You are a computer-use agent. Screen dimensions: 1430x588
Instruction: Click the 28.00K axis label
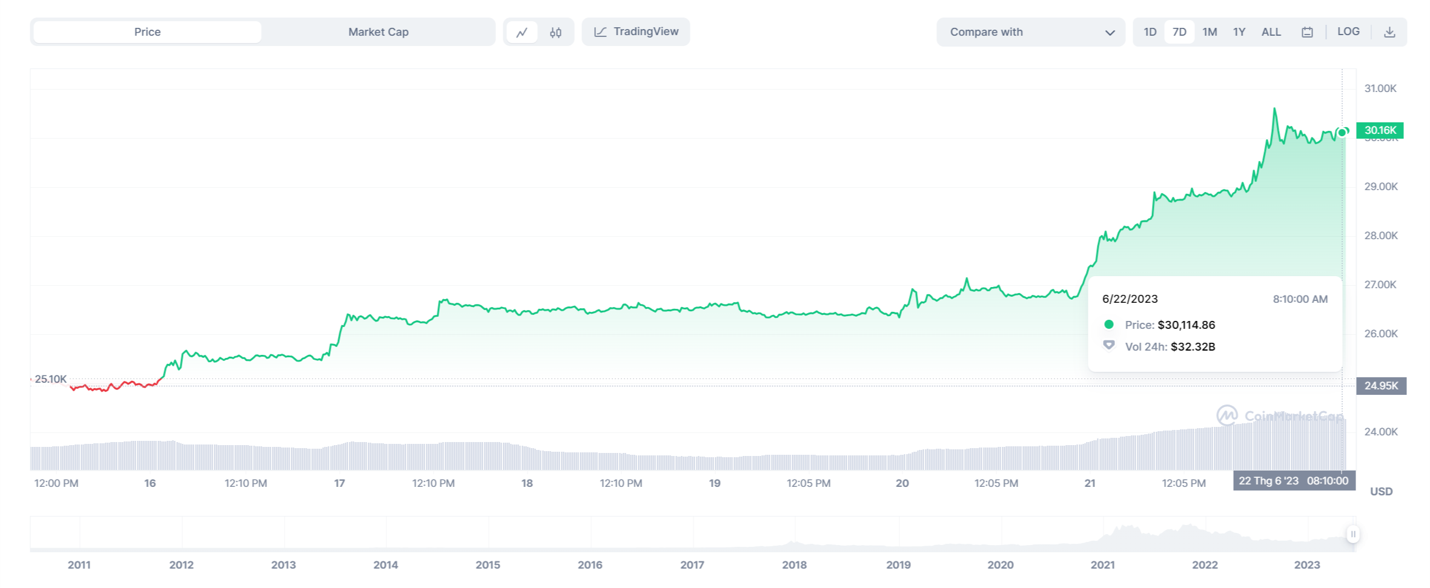1380,236
